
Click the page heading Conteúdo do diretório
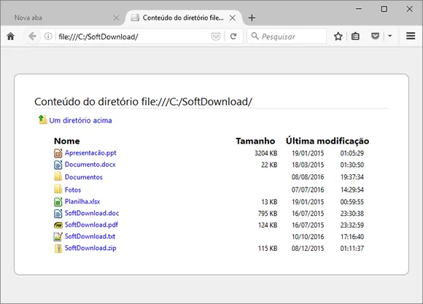[x=143, y=101]
